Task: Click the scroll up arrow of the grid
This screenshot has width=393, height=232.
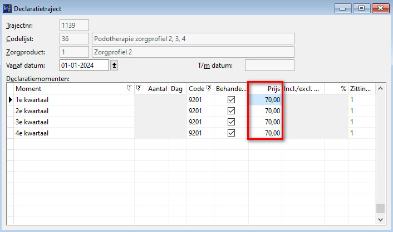Action: 381,89
